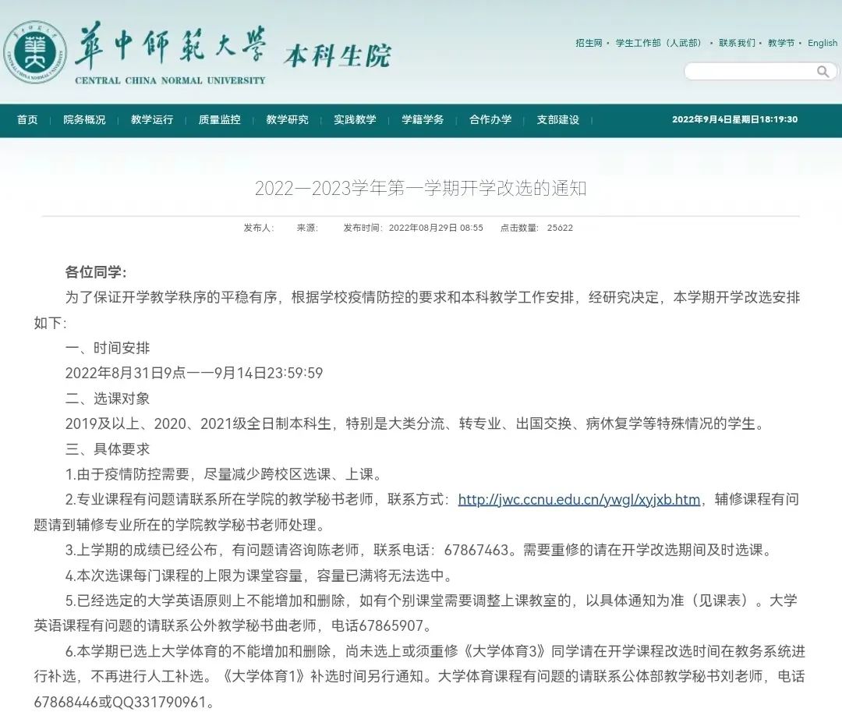The image size is (842, 712).
Task: Switch to the English site version
Action: coord(822,43)
